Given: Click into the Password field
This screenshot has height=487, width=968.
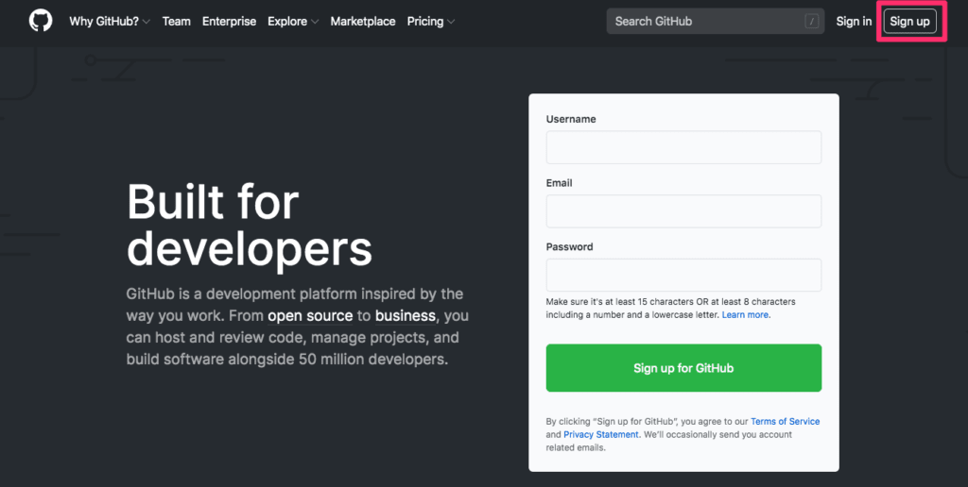Looking at the screenshot, I should click(683, 275).
